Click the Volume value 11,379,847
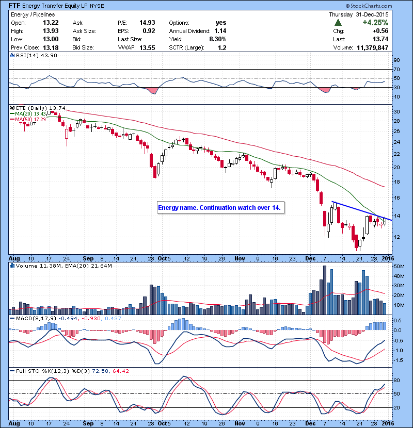Viewport: 413px width, 428px height. coord(373,47)
